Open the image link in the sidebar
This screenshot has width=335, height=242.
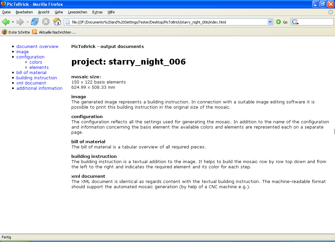[23, 52]
